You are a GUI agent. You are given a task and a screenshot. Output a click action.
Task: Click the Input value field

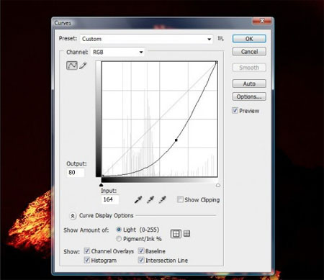click(x=109, y=199)
